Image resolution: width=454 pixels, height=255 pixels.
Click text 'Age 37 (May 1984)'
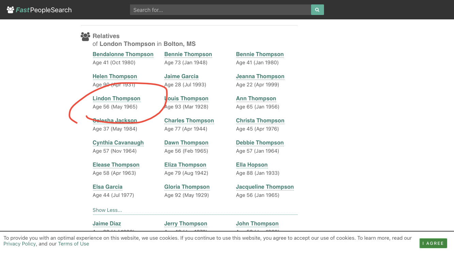point(115,129)
